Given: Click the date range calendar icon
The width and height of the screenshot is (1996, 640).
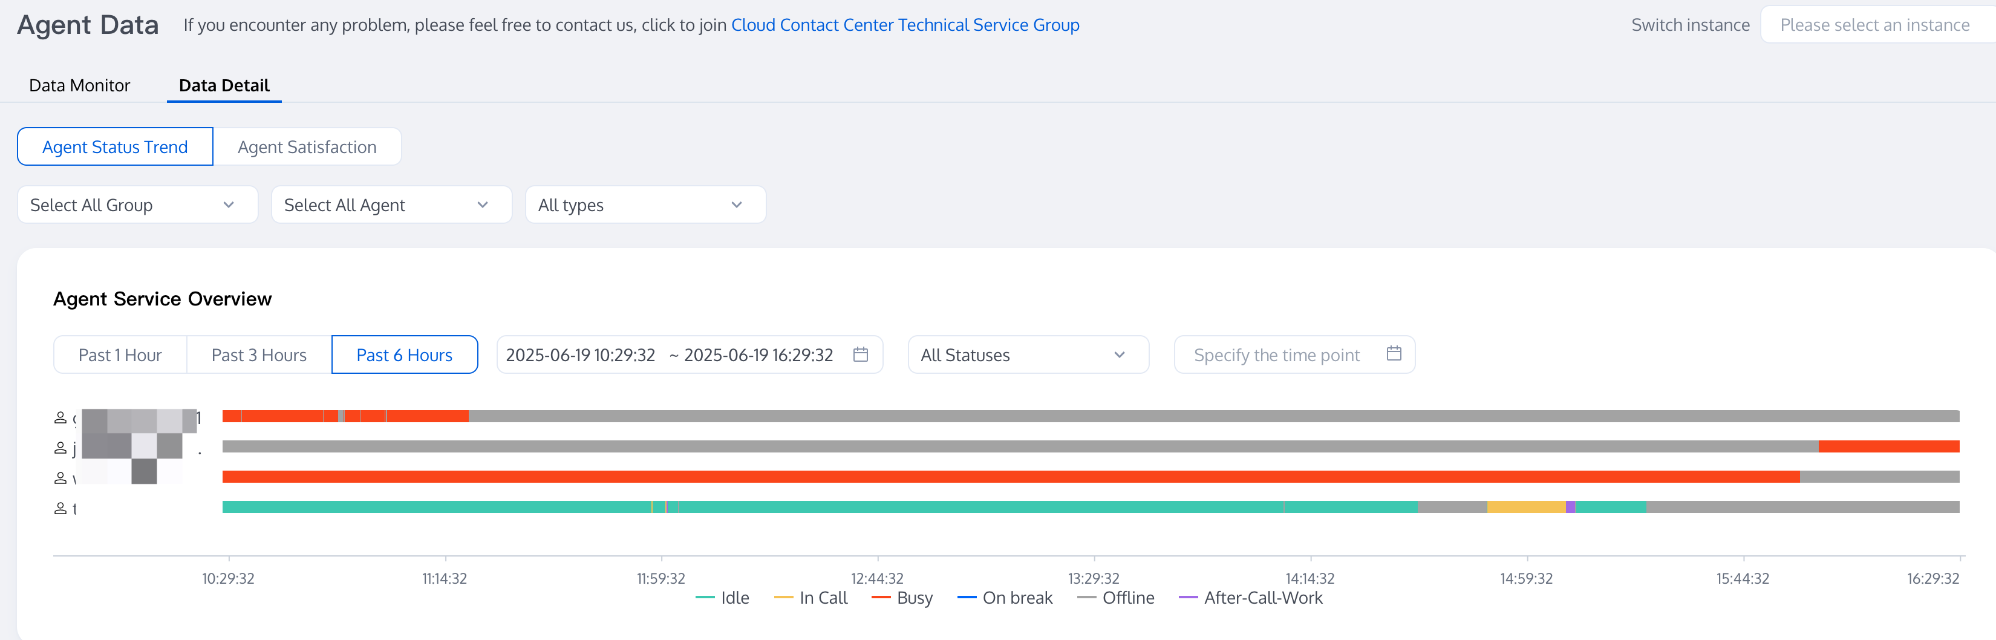Looking at the screenshot, I should click(860, 354).
